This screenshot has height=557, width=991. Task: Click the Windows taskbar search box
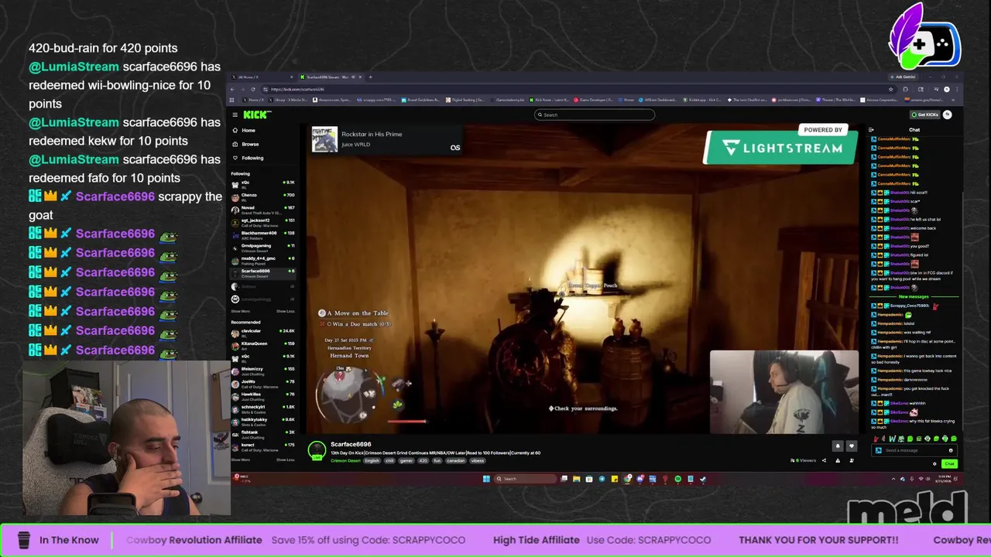point(525,479)
